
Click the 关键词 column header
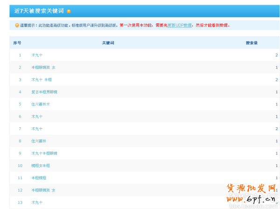point(108,42)
